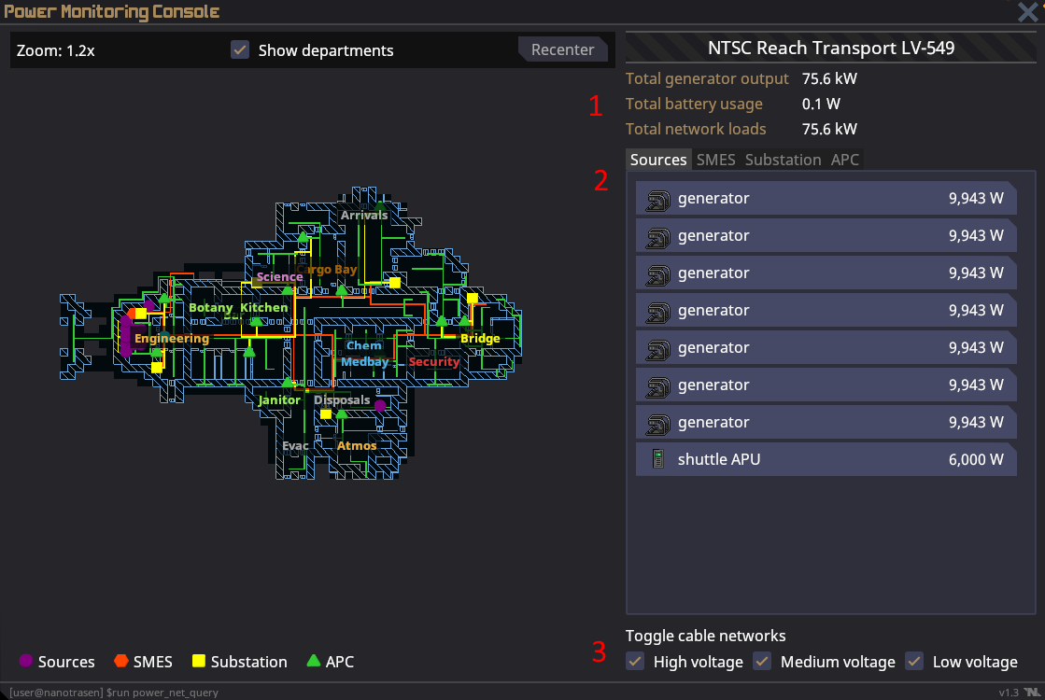This screenshot has height=700, width=1045.
Task: Switch to the SMES tab
Action: [x=715, y=160]
